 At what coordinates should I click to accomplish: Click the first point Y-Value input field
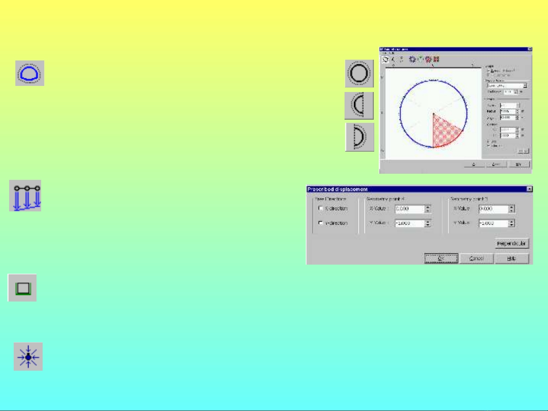(409, 223)
